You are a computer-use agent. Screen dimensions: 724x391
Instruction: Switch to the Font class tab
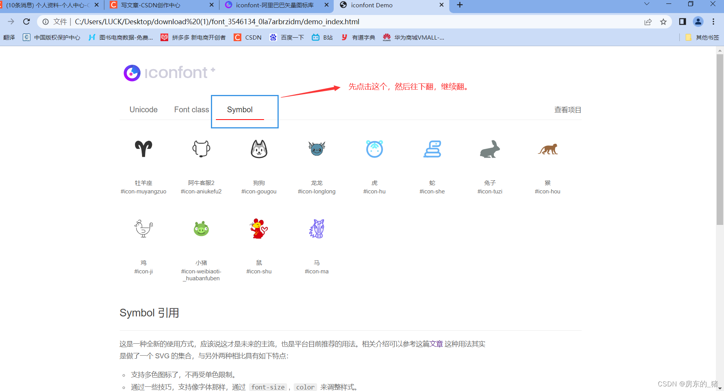coord(192,110)
